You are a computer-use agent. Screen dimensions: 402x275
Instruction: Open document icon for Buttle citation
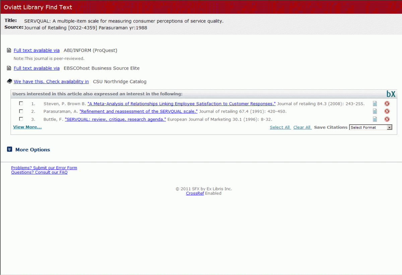coord(375,119)
